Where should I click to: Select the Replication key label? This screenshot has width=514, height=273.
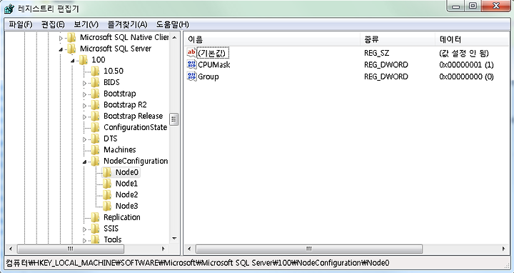122,217
